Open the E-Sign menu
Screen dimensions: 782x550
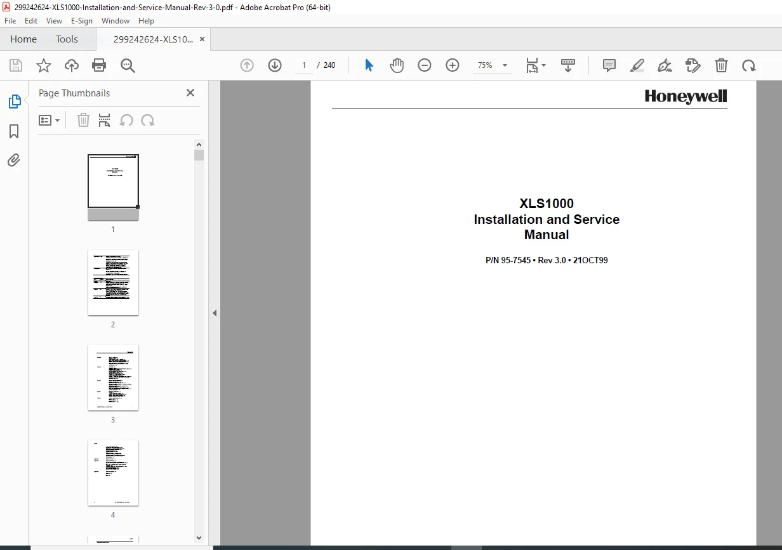click(x=82, y=21)
